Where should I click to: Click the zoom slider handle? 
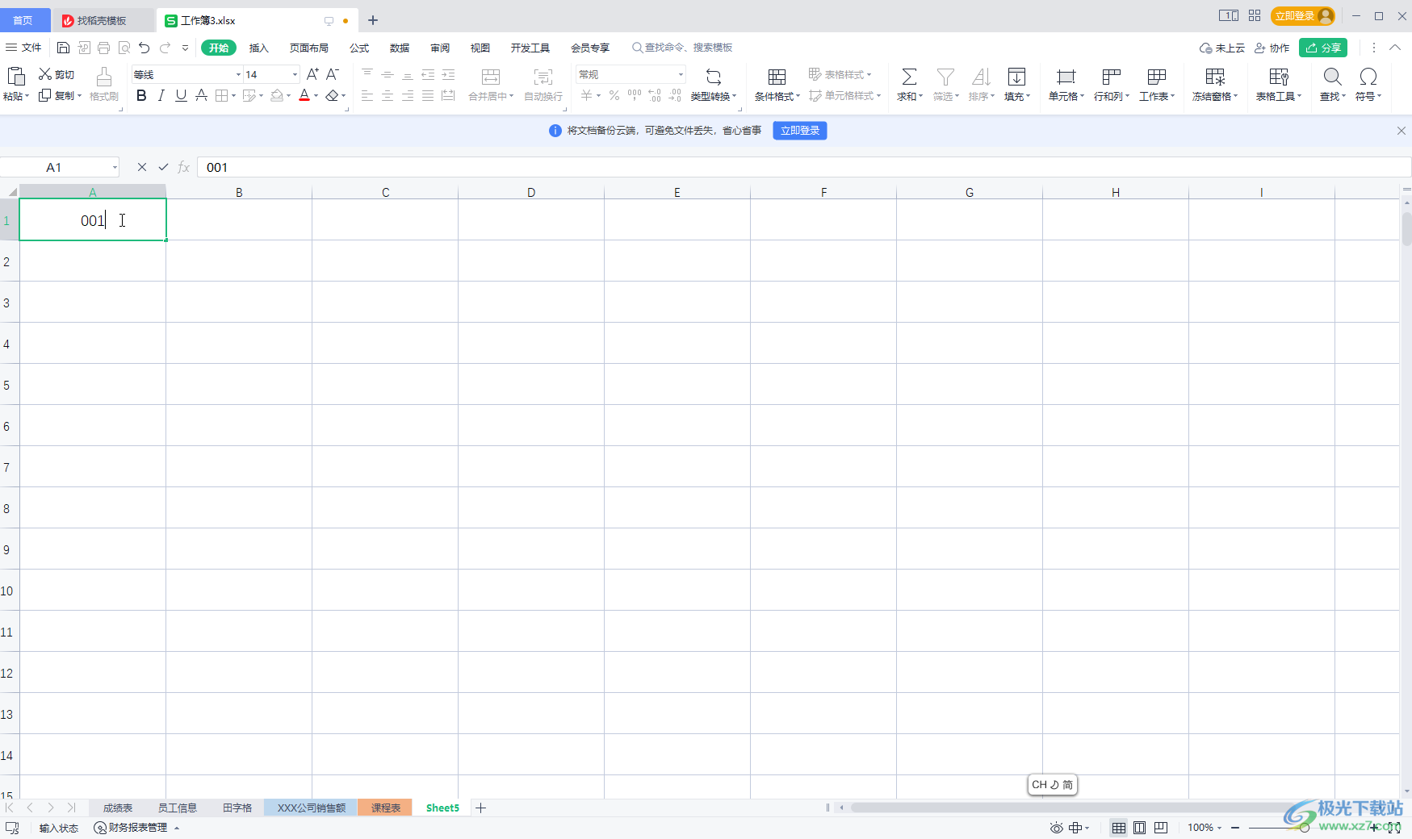coord(1304,828)
